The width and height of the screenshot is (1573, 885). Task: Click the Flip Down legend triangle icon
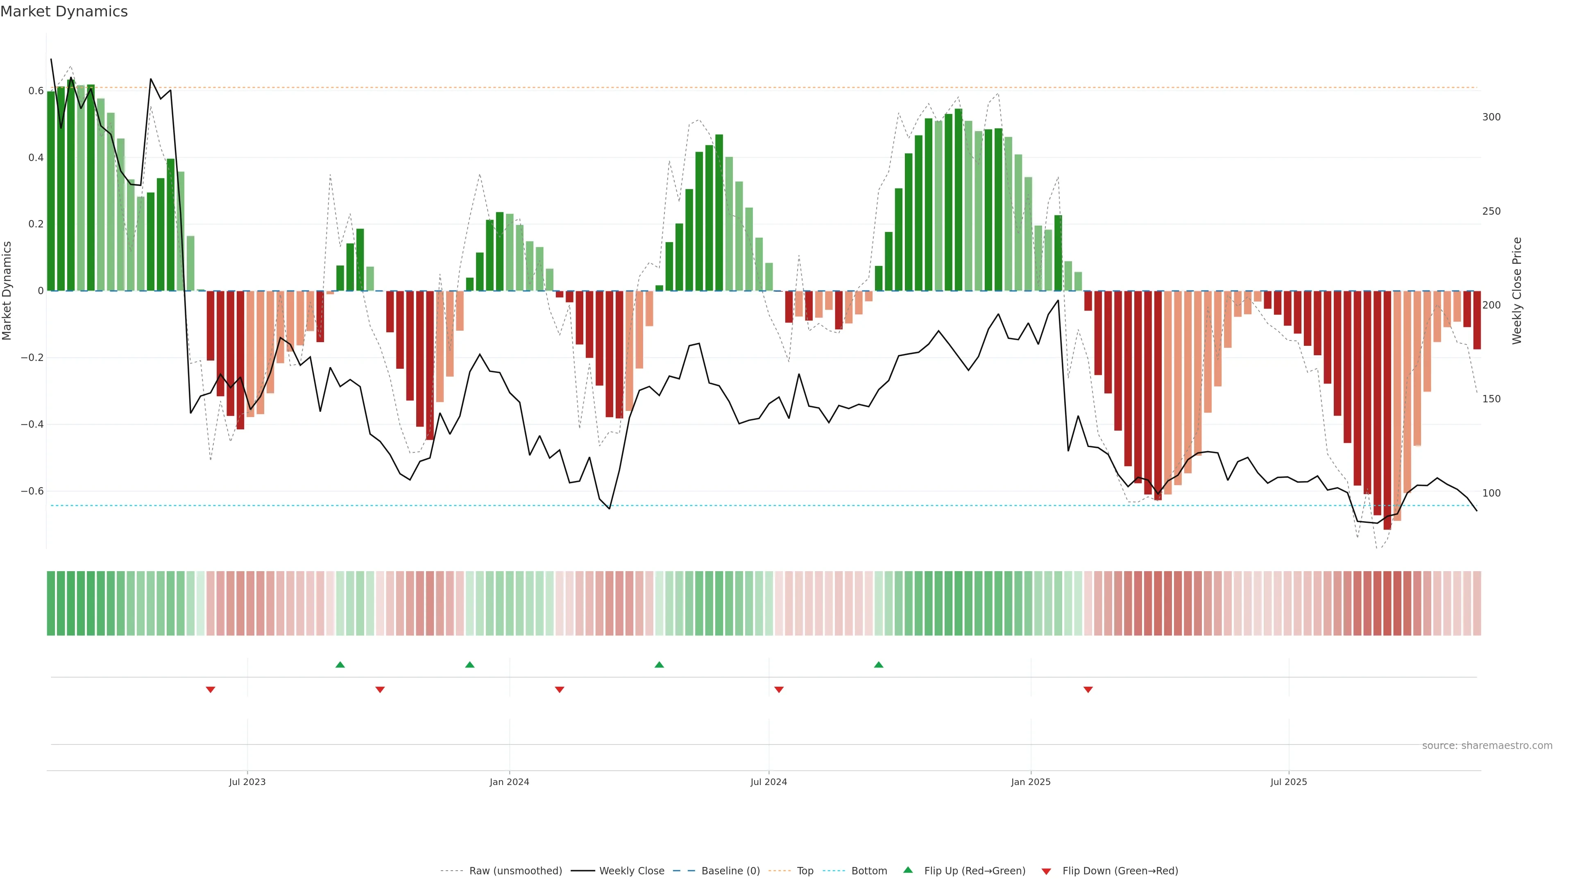[1046, 871]
